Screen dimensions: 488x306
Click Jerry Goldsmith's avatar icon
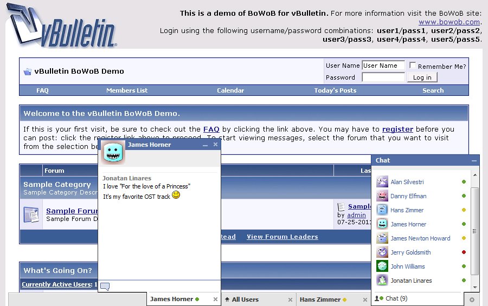(382, 252)
